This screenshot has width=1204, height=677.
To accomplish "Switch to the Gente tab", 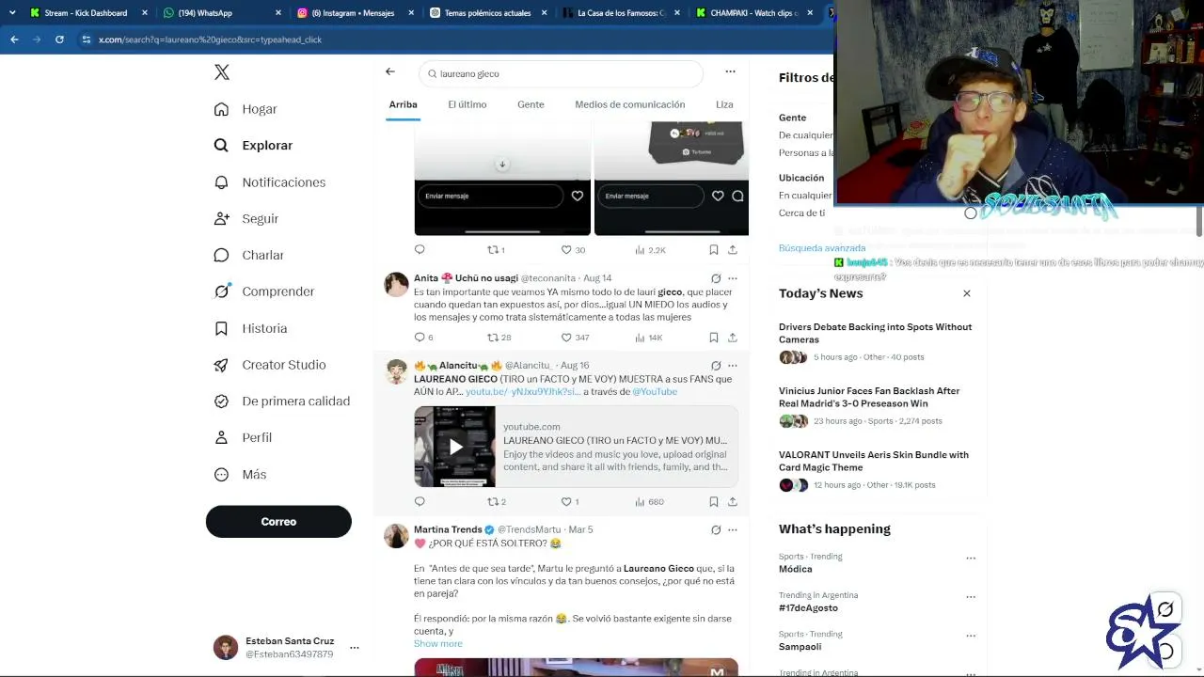I will (x=531, y=104).
